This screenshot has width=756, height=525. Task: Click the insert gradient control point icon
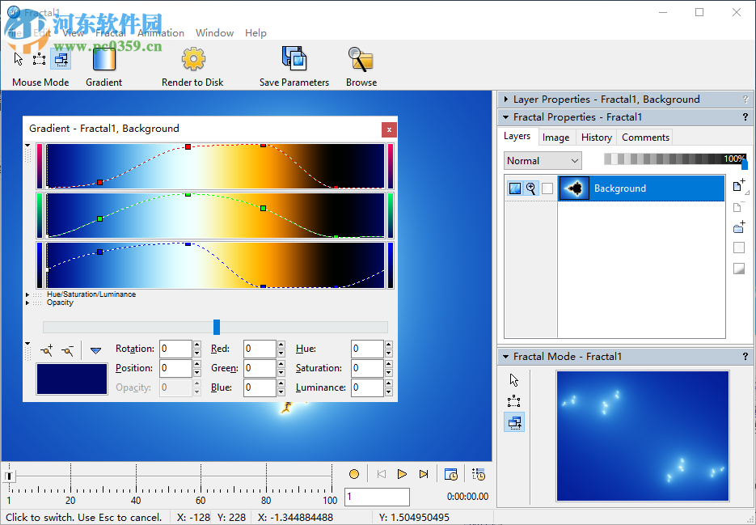point(47,350)
